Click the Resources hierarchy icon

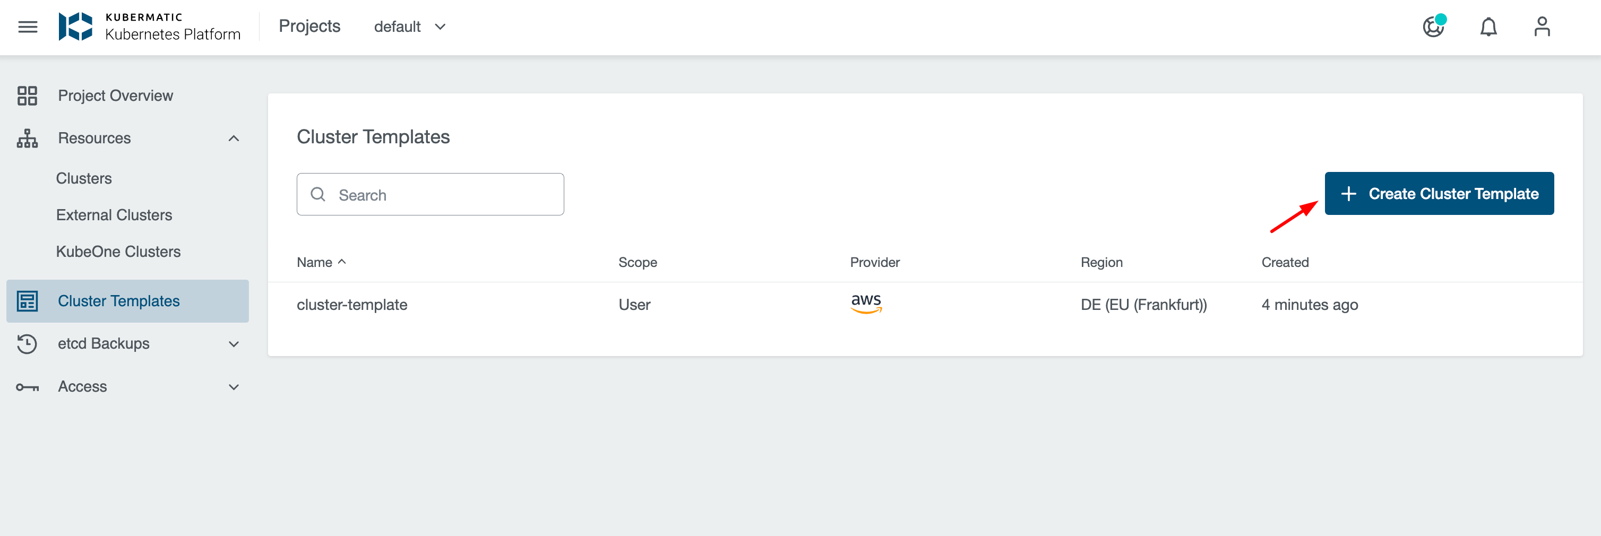click(27, 138)
